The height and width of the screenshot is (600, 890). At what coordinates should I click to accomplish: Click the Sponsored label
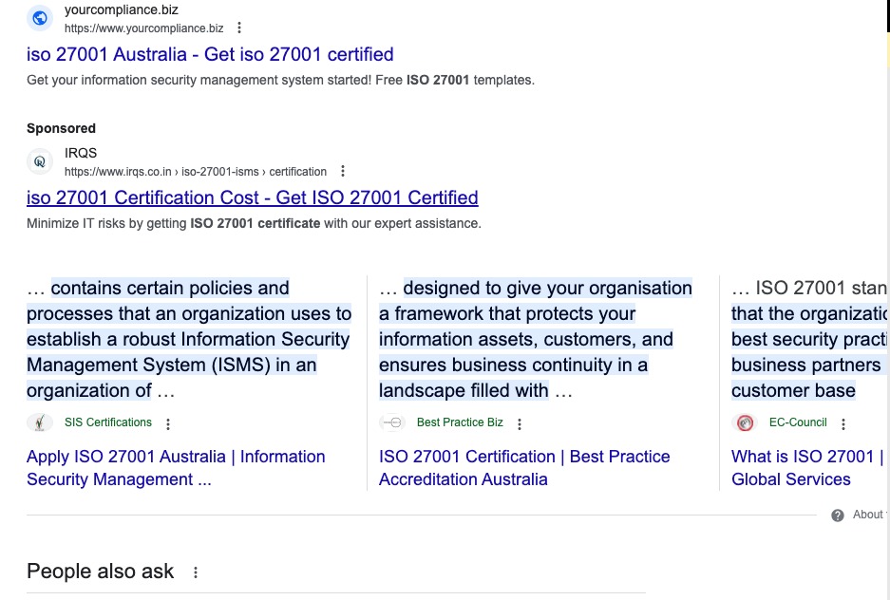click(62, 129)
